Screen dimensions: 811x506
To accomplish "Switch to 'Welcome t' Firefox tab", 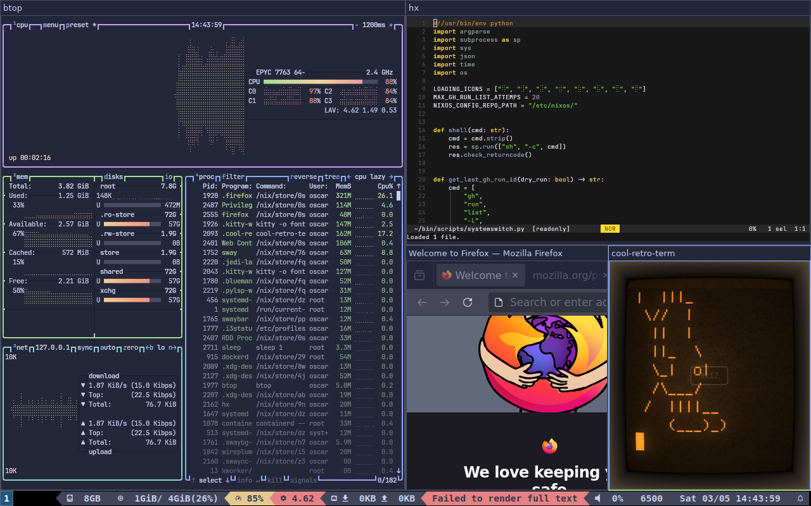I will pyautogui.click(x=481, y=275).
